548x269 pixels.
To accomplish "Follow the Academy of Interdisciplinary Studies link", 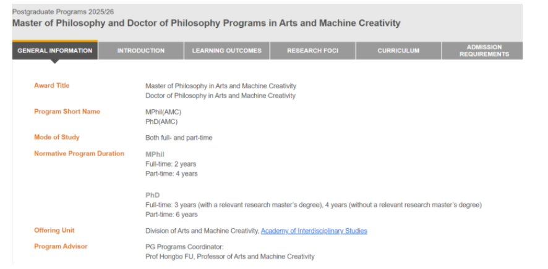I will (x=314, y=231).
